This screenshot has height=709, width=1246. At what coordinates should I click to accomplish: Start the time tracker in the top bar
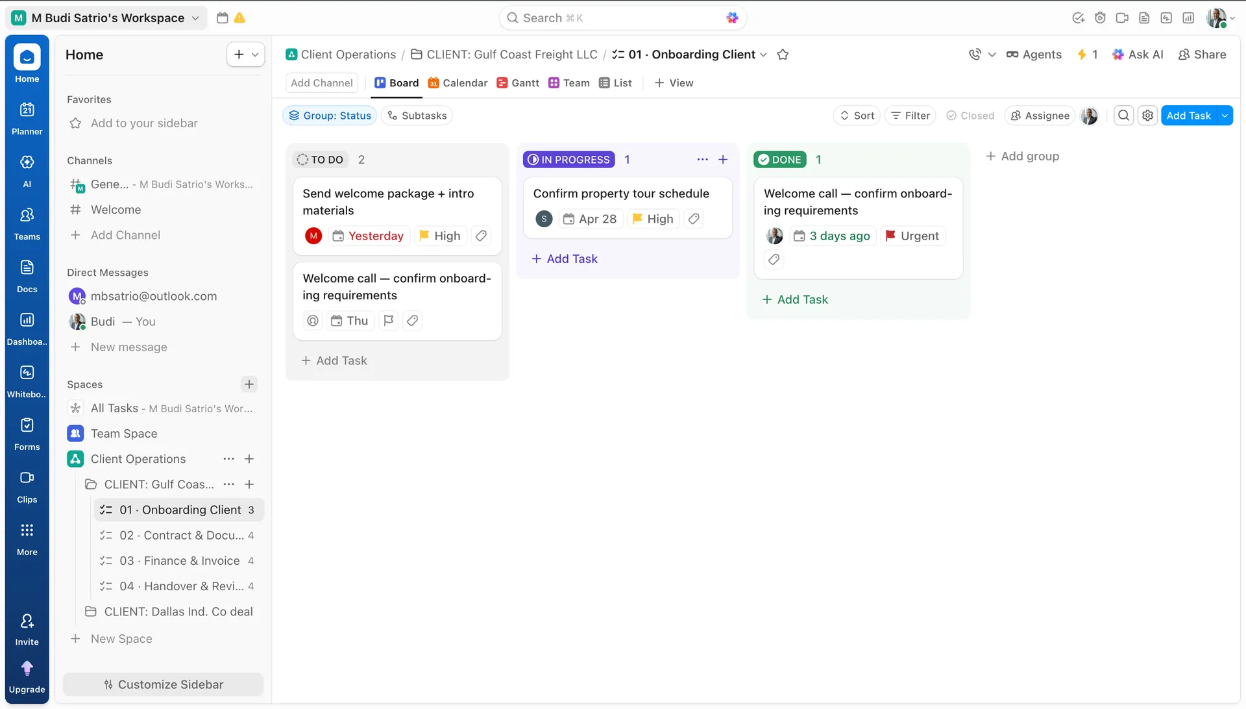(1101, 18)
